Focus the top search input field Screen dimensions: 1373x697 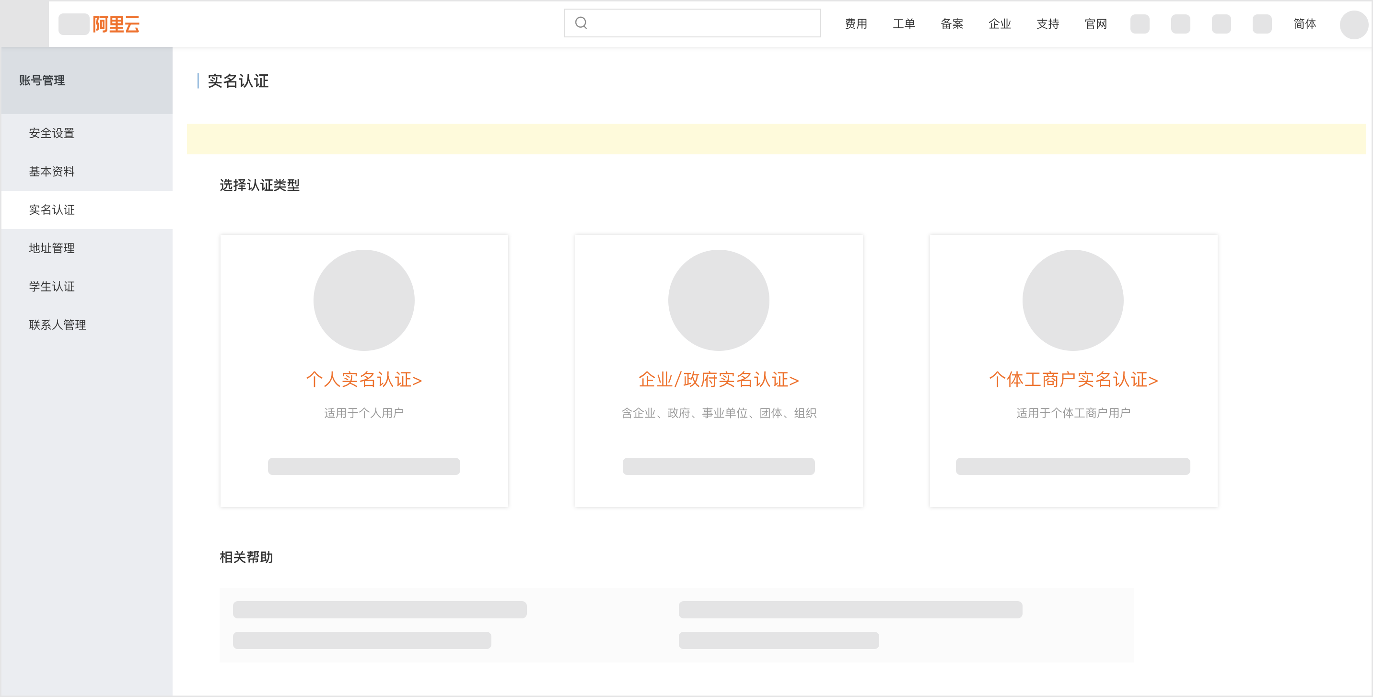pyautogui.click(x=692, y=23)
